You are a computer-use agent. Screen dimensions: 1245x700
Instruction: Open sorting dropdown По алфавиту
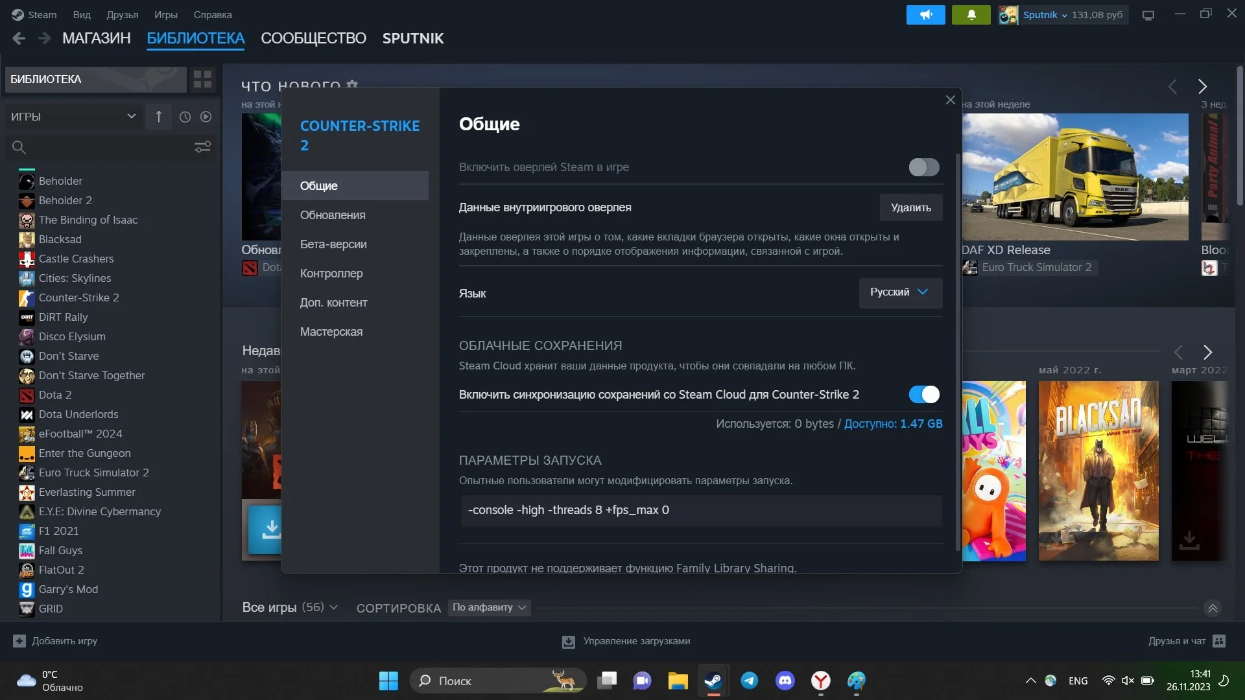point(489,608)
